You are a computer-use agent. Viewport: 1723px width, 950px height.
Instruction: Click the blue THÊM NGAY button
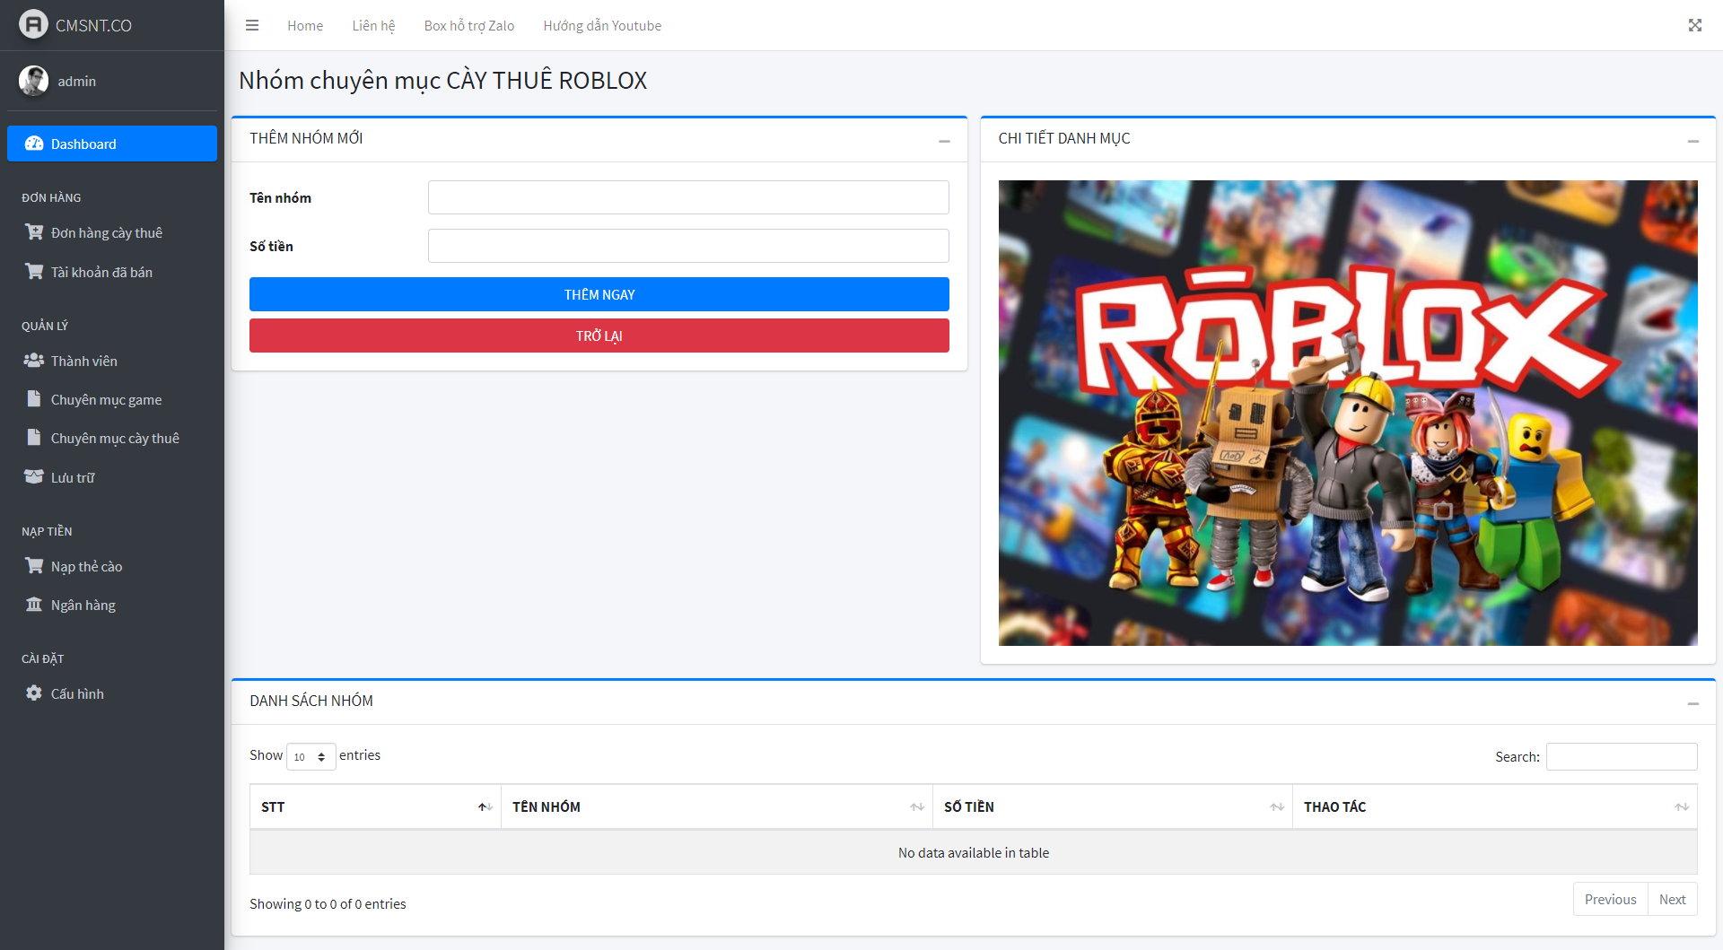click(599, 294)
